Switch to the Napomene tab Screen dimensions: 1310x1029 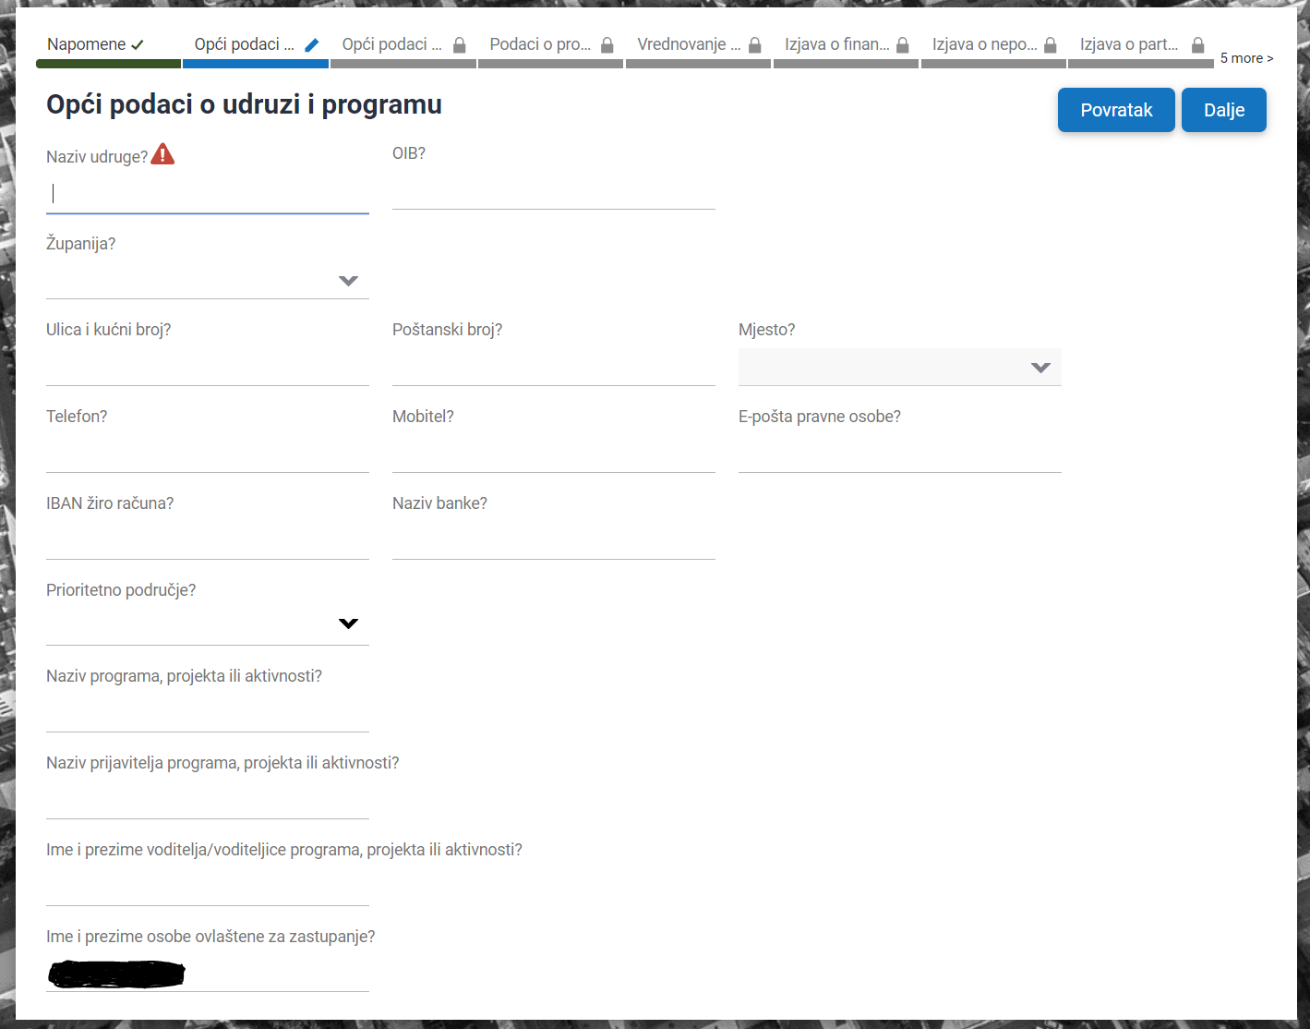(87, 44)
